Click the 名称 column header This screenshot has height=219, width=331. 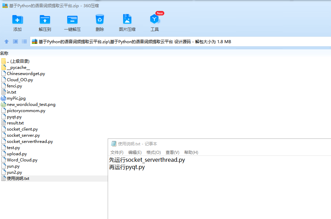click(4, 53)
